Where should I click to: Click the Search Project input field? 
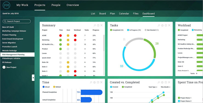click(16, 21)
